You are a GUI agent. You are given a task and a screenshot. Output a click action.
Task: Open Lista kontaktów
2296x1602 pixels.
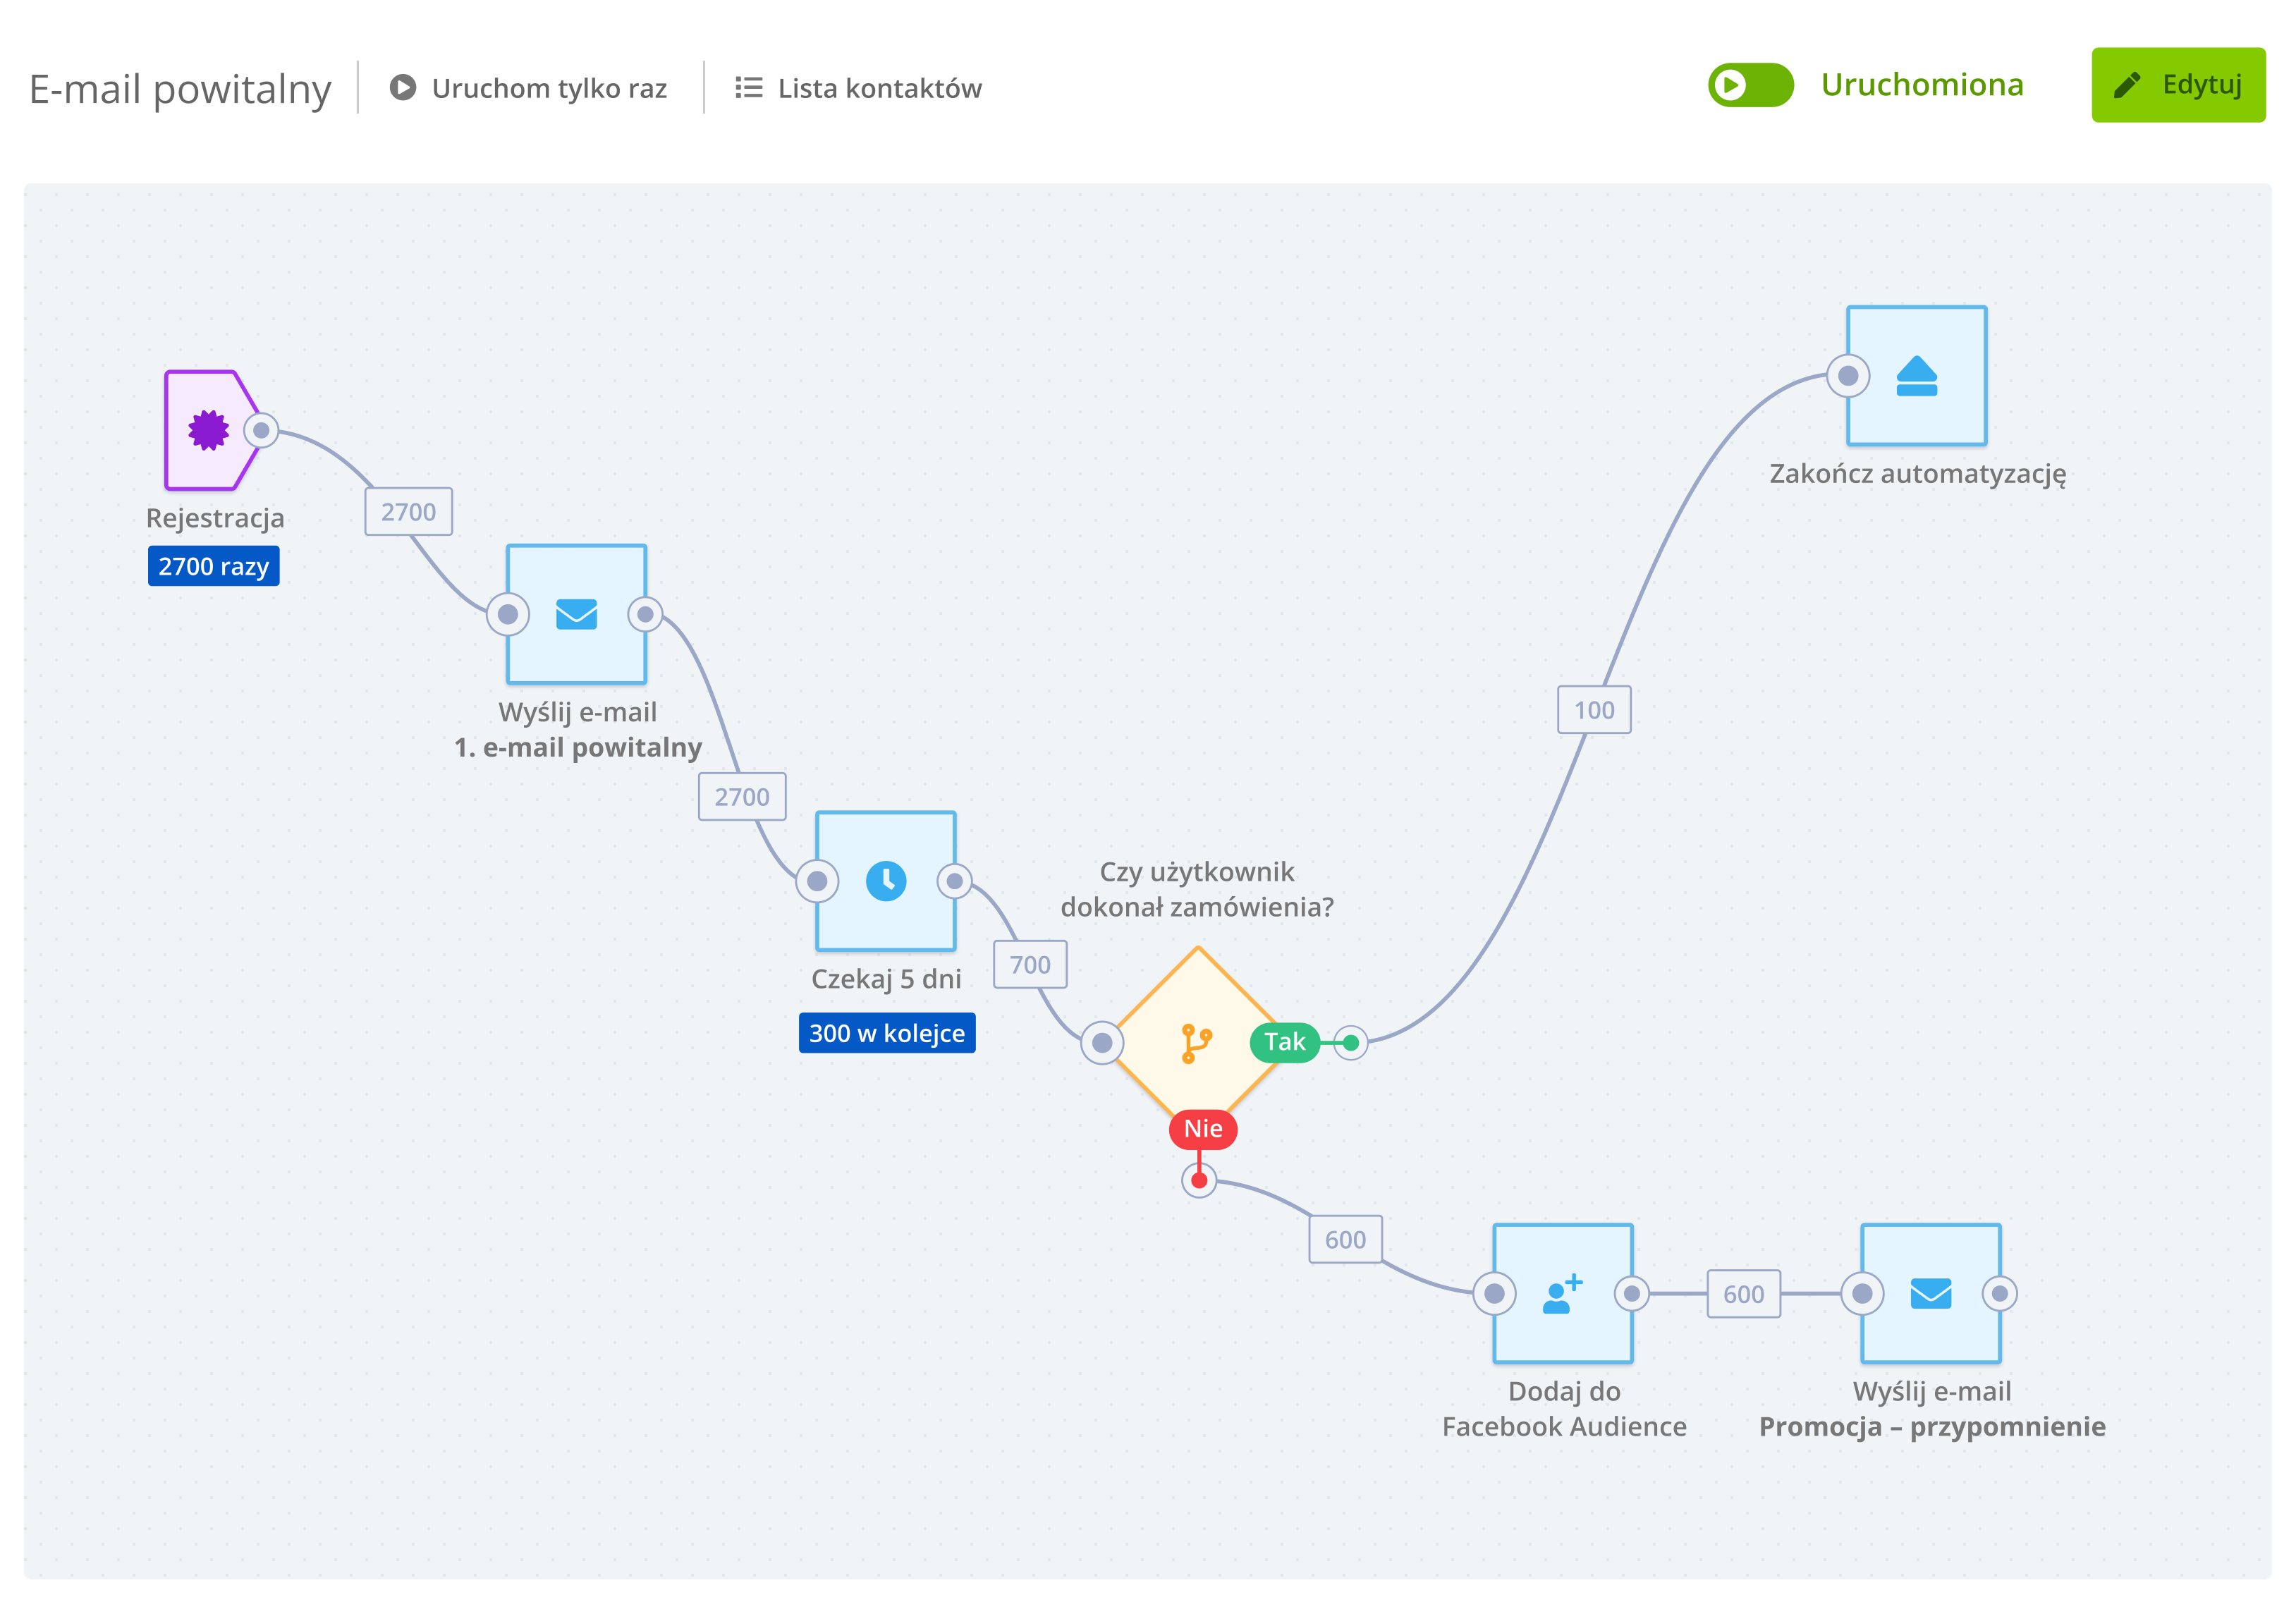[x=859, y=88]
